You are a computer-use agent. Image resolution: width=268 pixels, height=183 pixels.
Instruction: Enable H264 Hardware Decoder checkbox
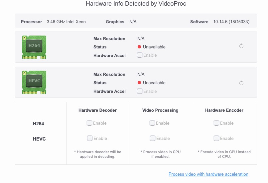click(89, 123)
